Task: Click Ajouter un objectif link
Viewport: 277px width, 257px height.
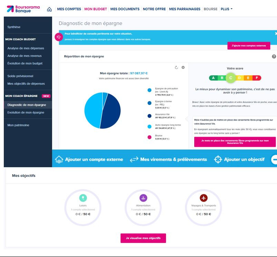Action: [x=244, y=159]
